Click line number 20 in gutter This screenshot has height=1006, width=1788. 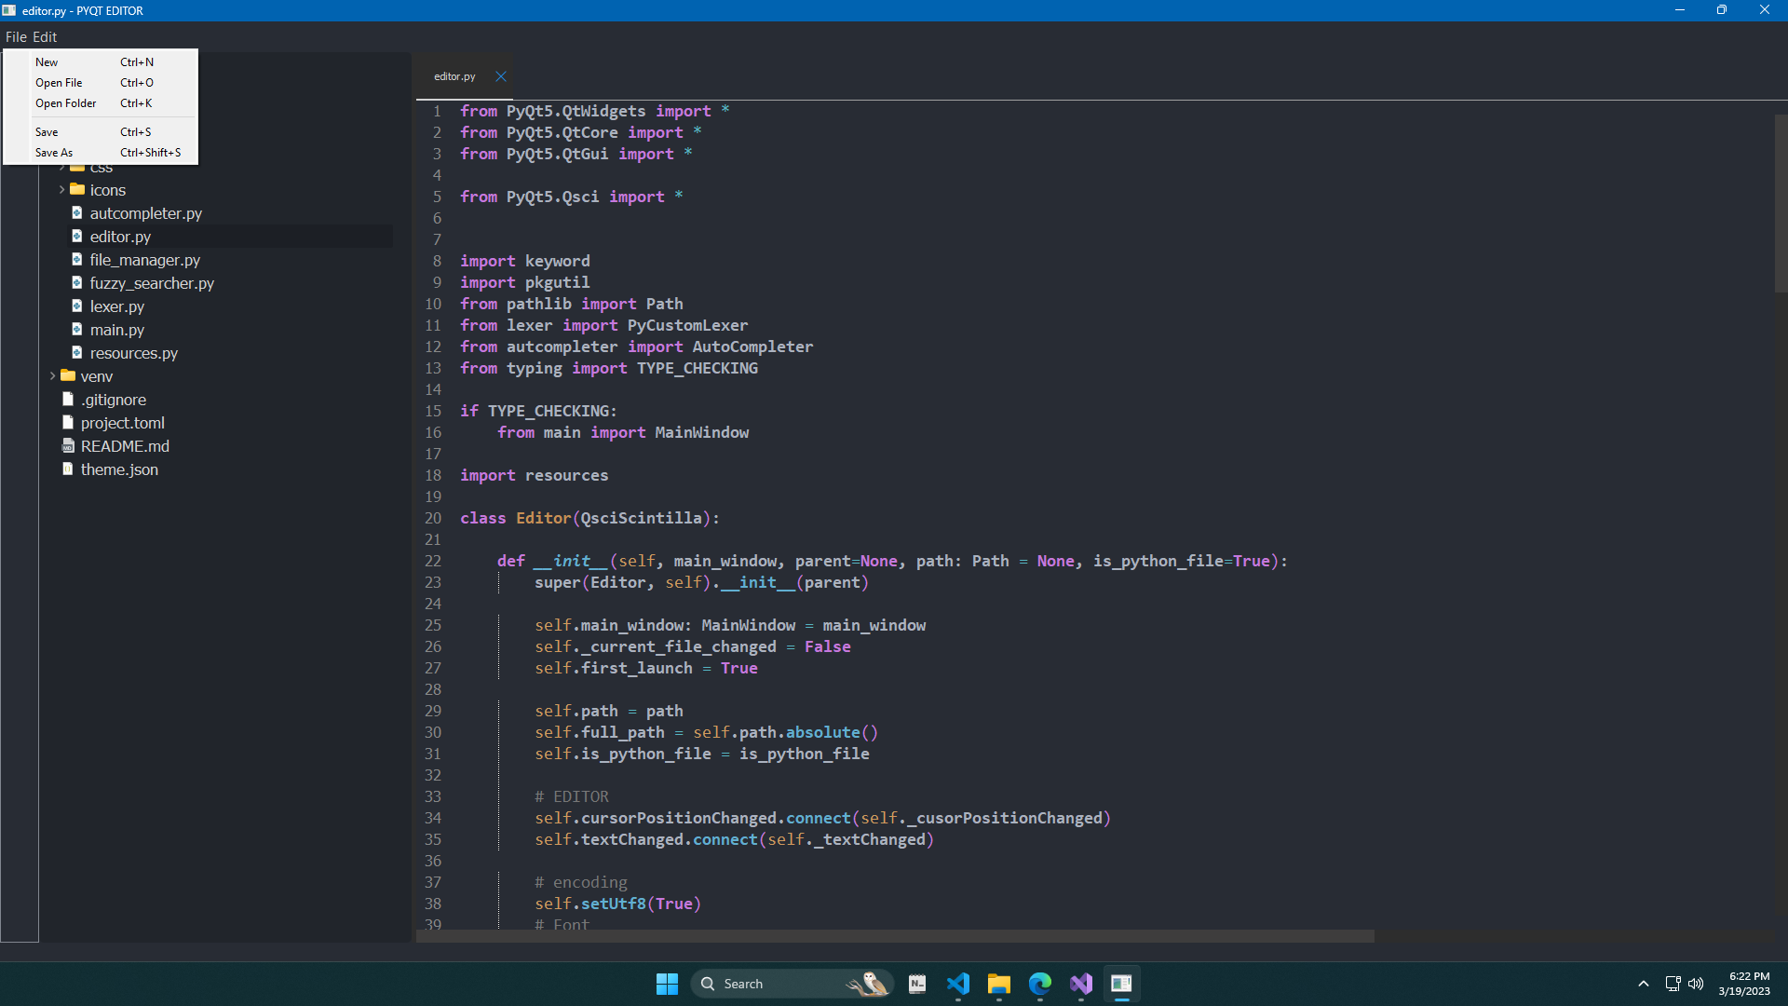pos(433,519)
